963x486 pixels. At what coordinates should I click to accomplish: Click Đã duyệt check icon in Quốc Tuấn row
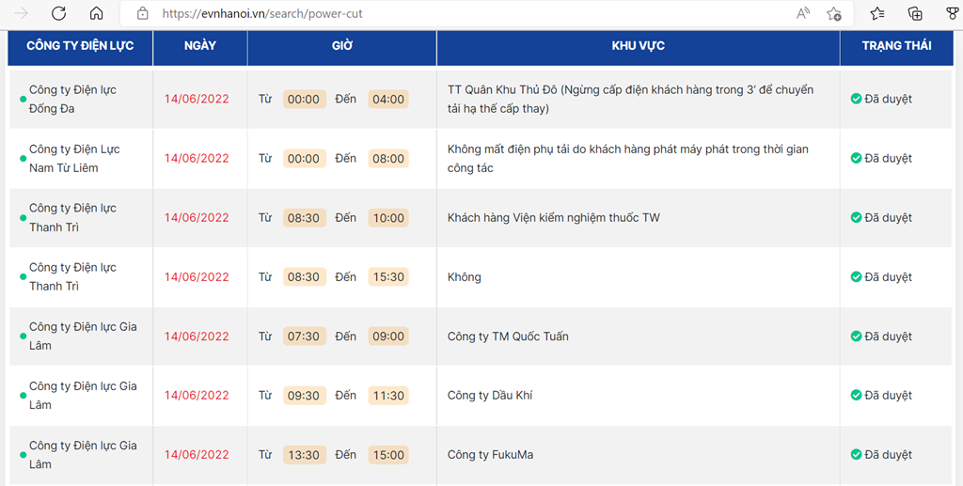(856, 337)
